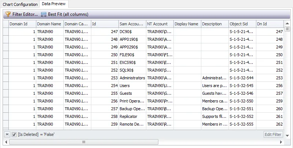Click the Best Fit column-width icon
Image resolution: width=293 pixels, height=148 pixels.
[x=44, y=14]
